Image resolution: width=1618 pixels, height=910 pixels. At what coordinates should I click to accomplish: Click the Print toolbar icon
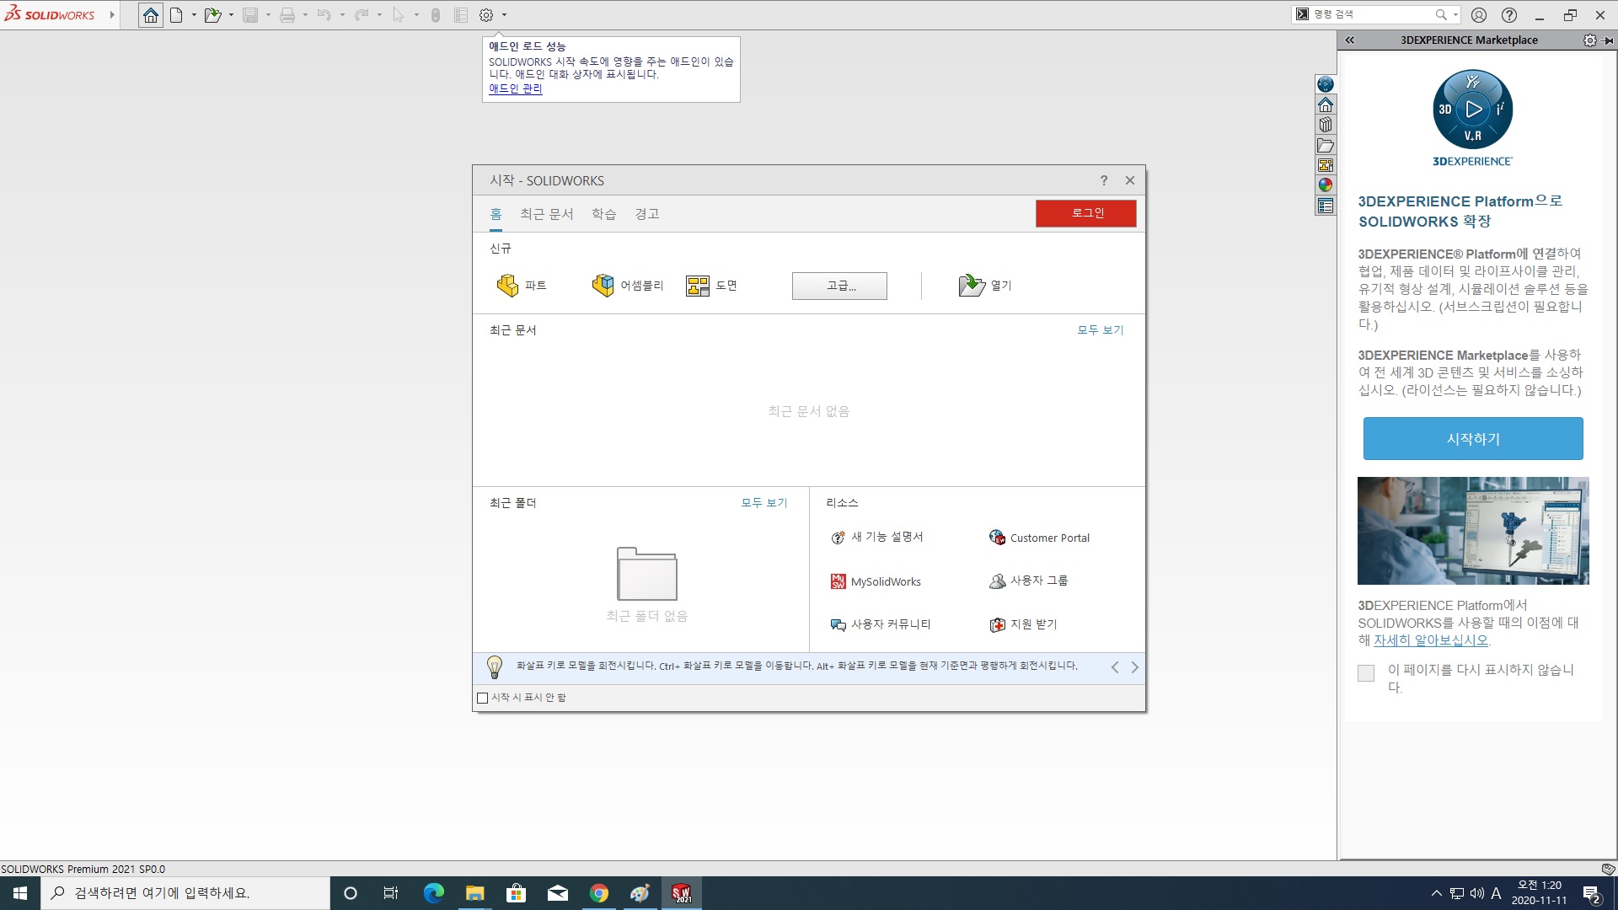(x=287, y=15)
